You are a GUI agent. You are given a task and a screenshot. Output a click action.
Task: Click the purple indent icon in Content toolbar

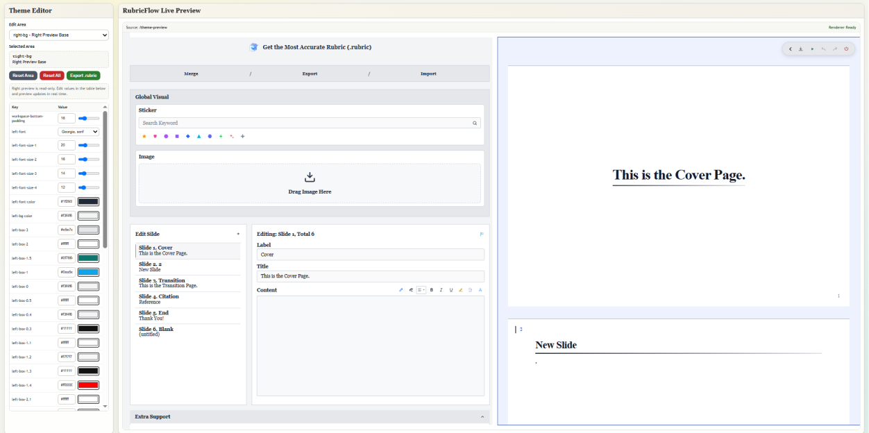[470, 290]
